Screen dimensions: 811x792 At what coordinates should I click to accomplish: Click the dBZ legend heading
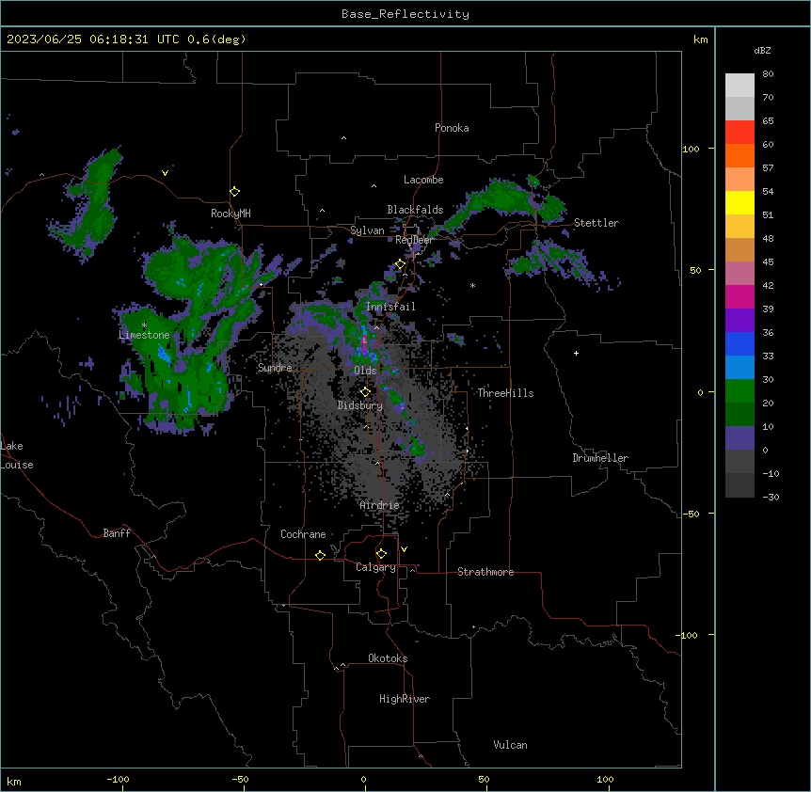tap(762, 50)
